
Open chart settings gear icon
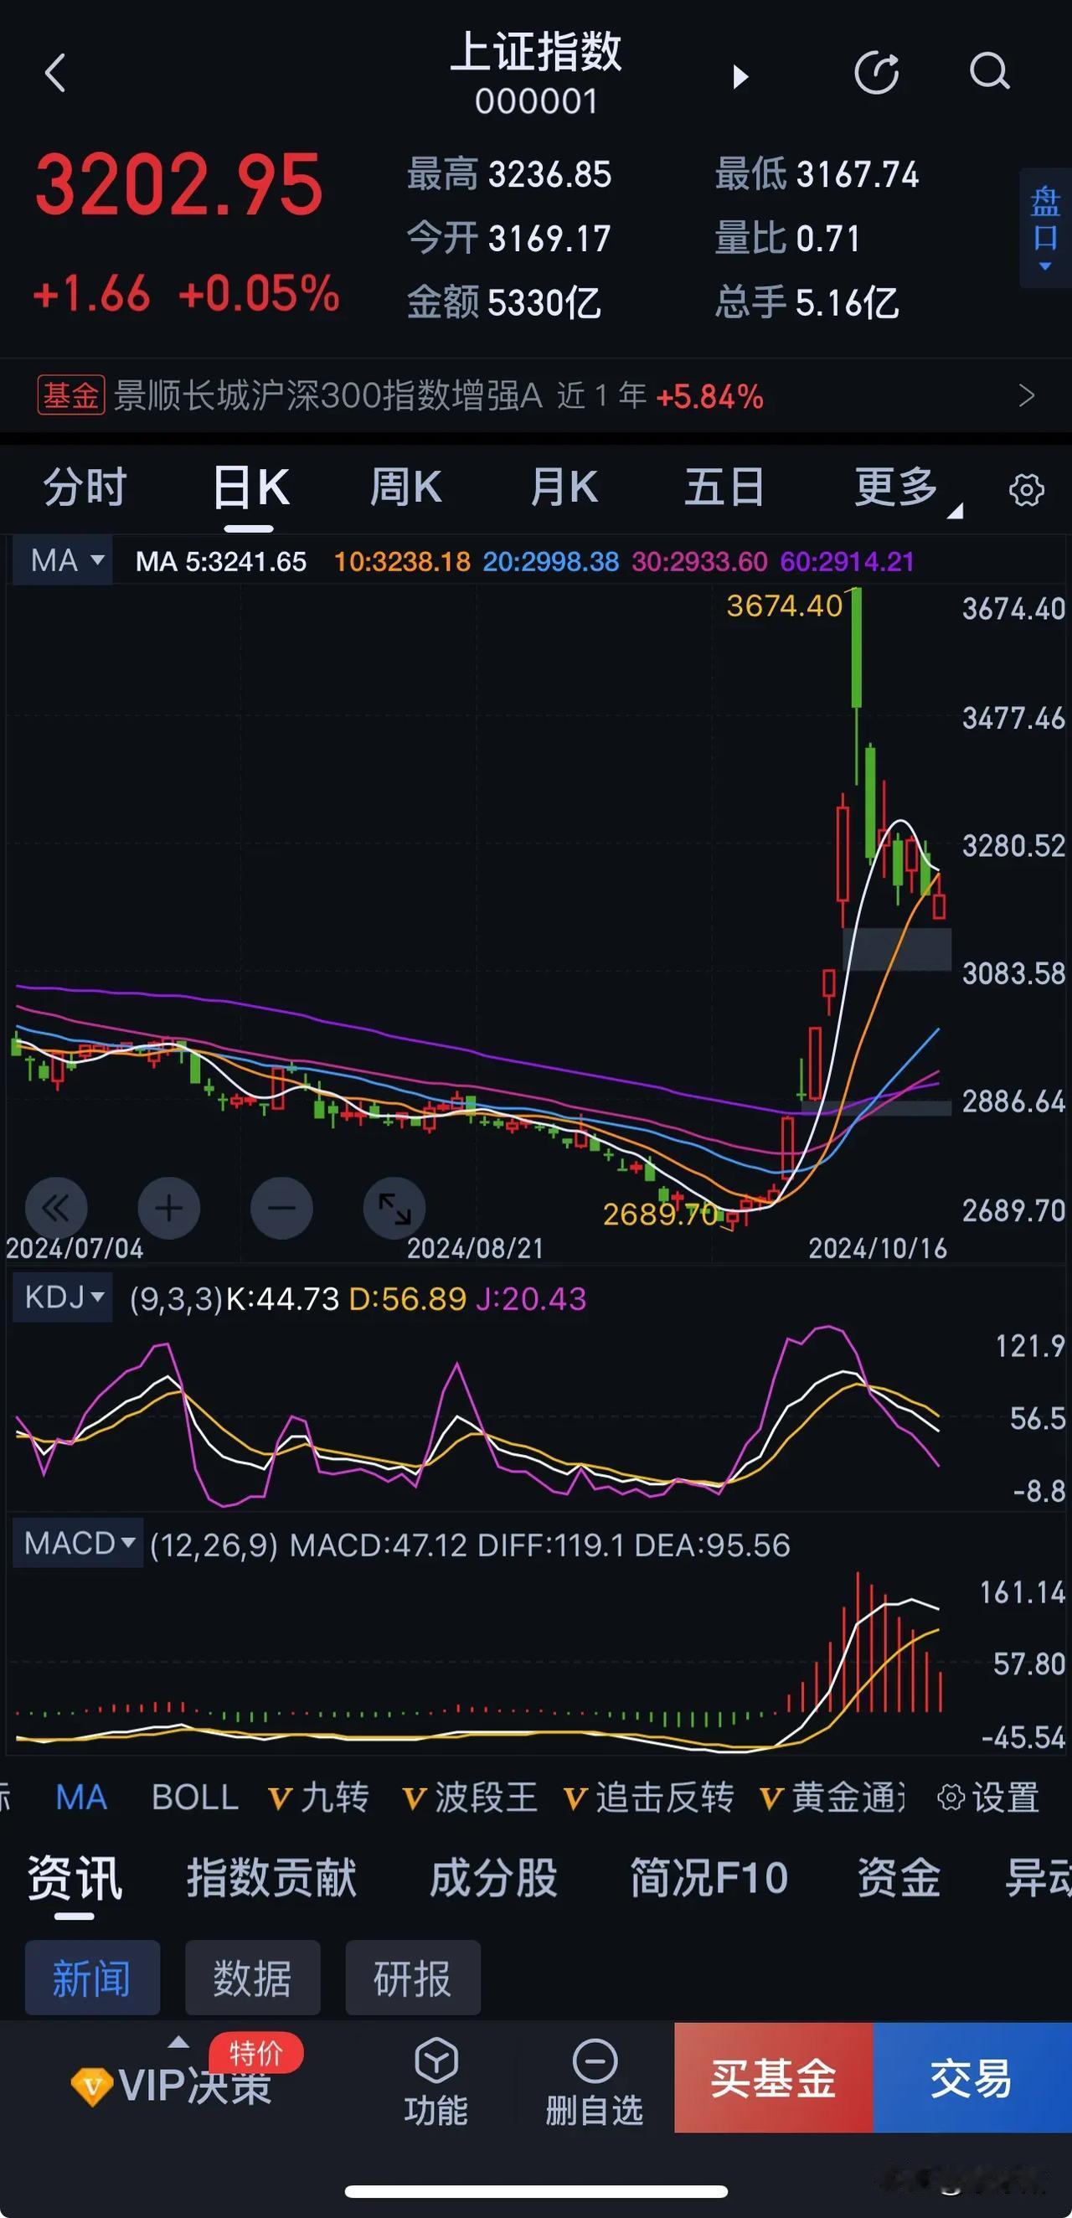pyautogui.click(x=1025, y=490)
